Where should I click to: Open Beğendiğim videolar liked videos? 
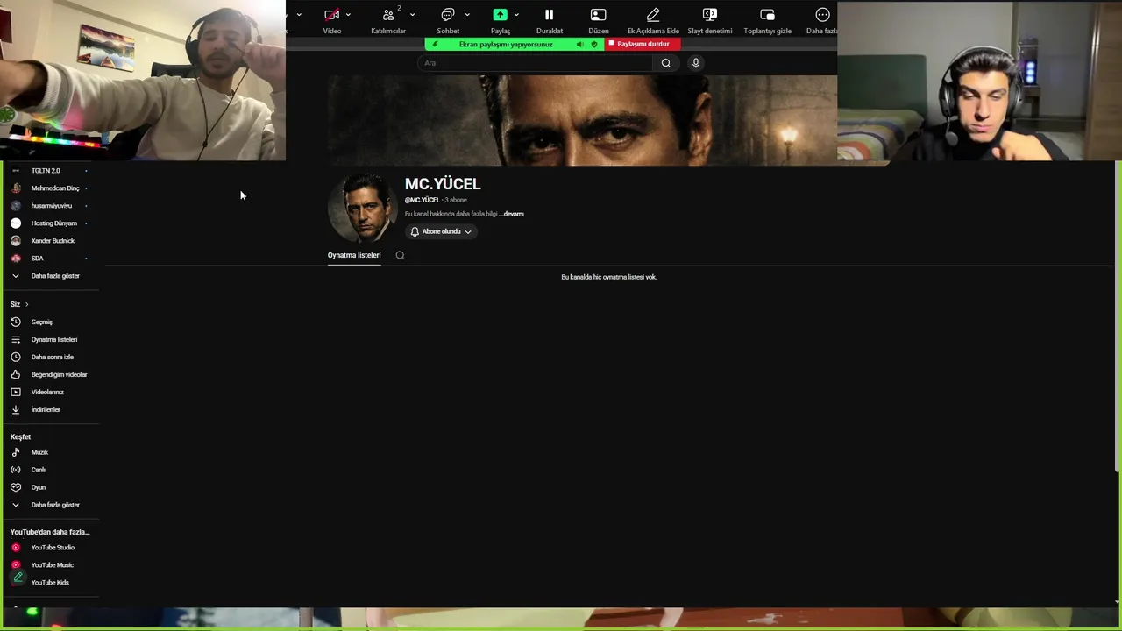click(49, 374)
